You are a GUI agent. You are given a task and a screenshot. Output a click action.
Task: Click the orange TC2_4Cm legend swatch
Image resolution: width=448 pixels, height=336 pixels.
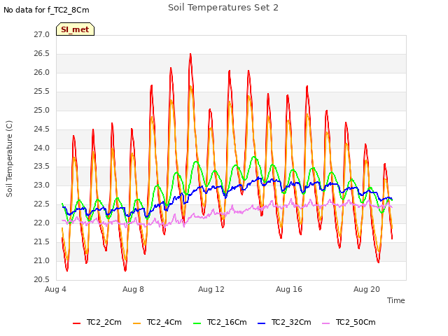coord(137,323)
